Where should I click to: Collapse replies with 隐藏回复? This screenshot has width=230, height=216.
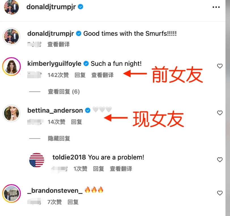pos(59,138)
